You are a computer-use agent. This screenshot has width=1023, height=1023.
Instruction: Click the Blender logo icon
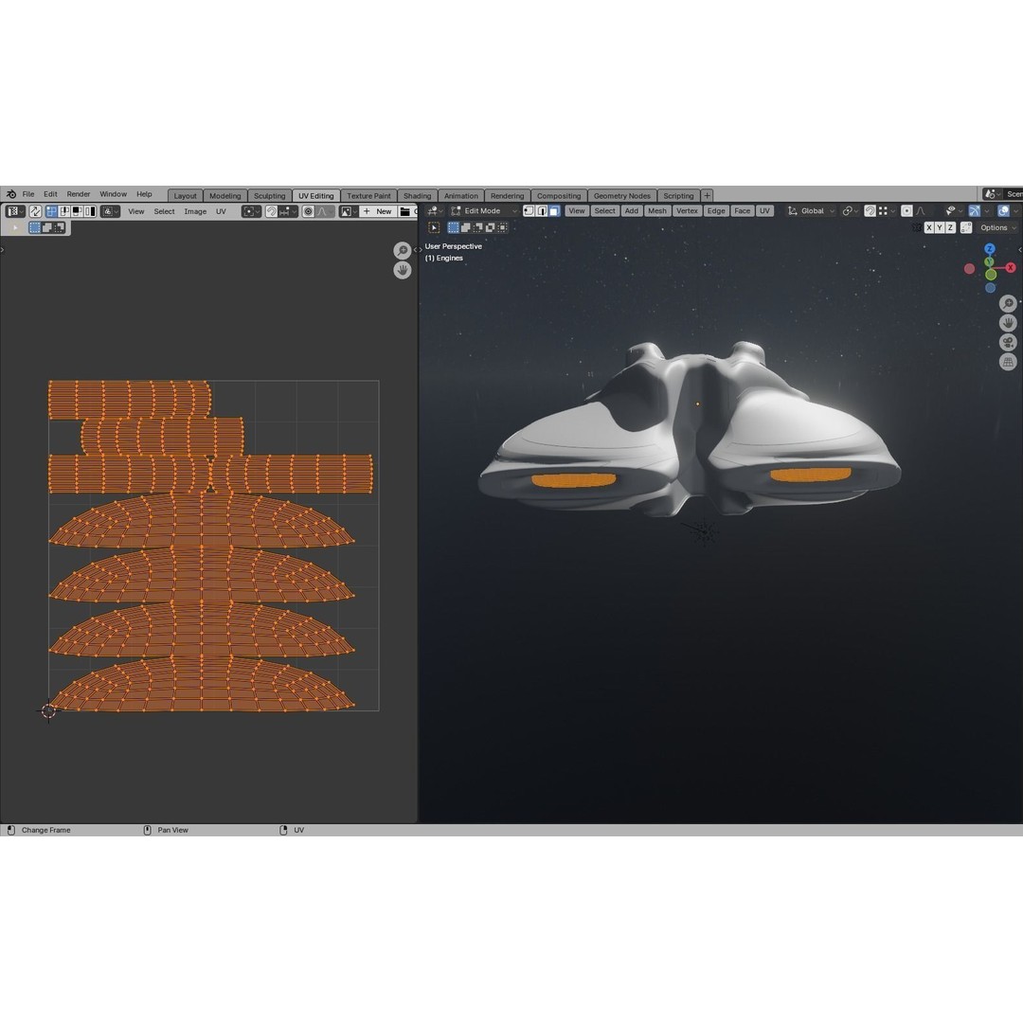pyautogui.click(x=11, y=194)
